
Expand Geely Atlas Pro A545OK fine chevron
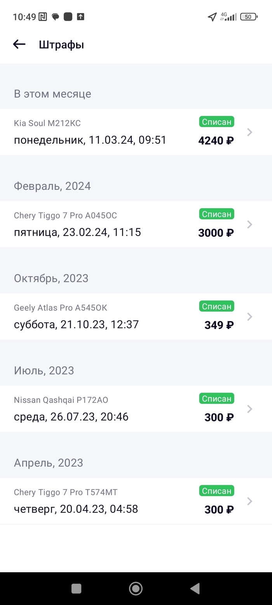pyautogui.click(x=250, y=316)
